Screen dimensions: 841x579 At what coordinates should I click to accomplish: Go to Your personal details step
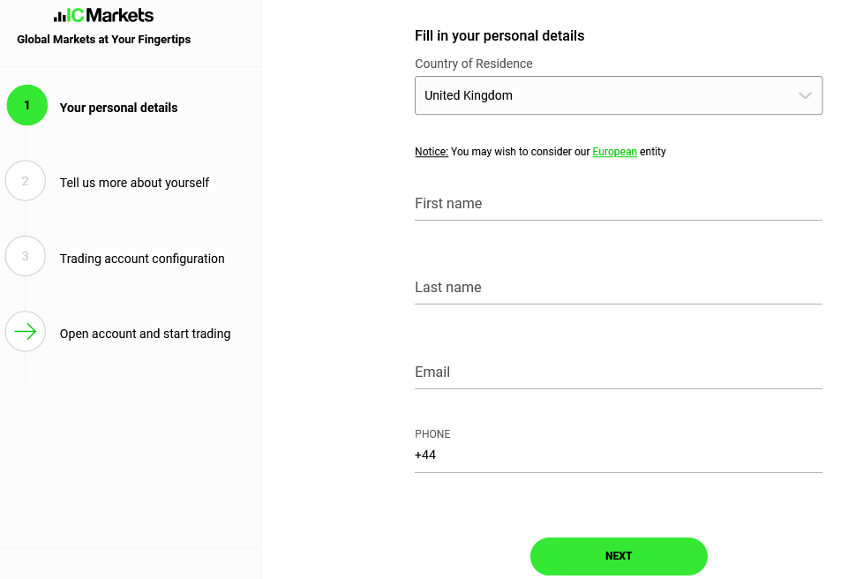118,108
